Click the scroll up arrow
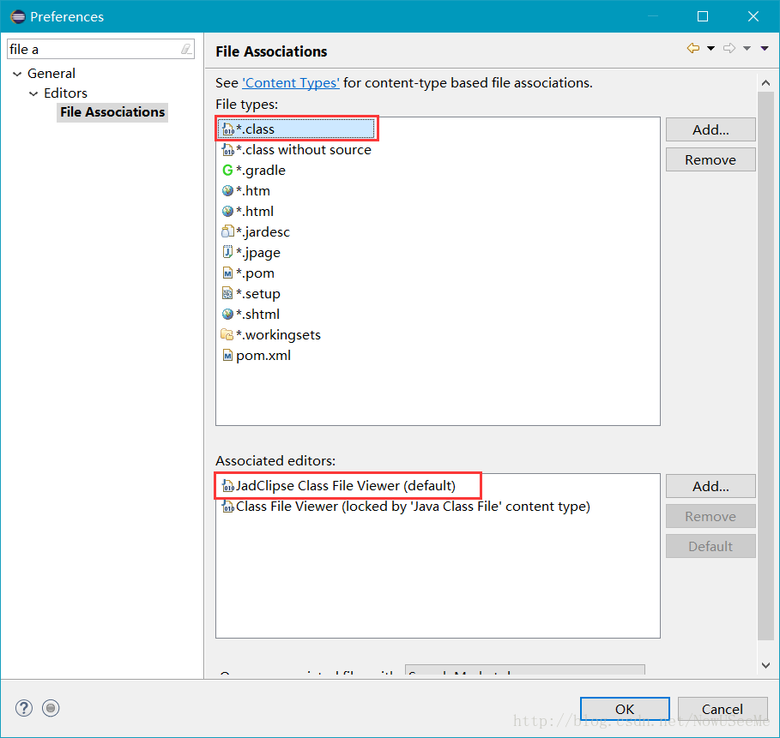Viewport: 780px width, 738px height. tap(765, 83)
